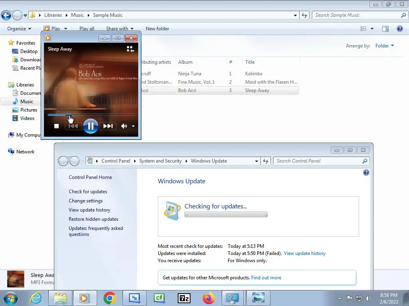Click Ninja Tuna album cell

coord(190,74)
